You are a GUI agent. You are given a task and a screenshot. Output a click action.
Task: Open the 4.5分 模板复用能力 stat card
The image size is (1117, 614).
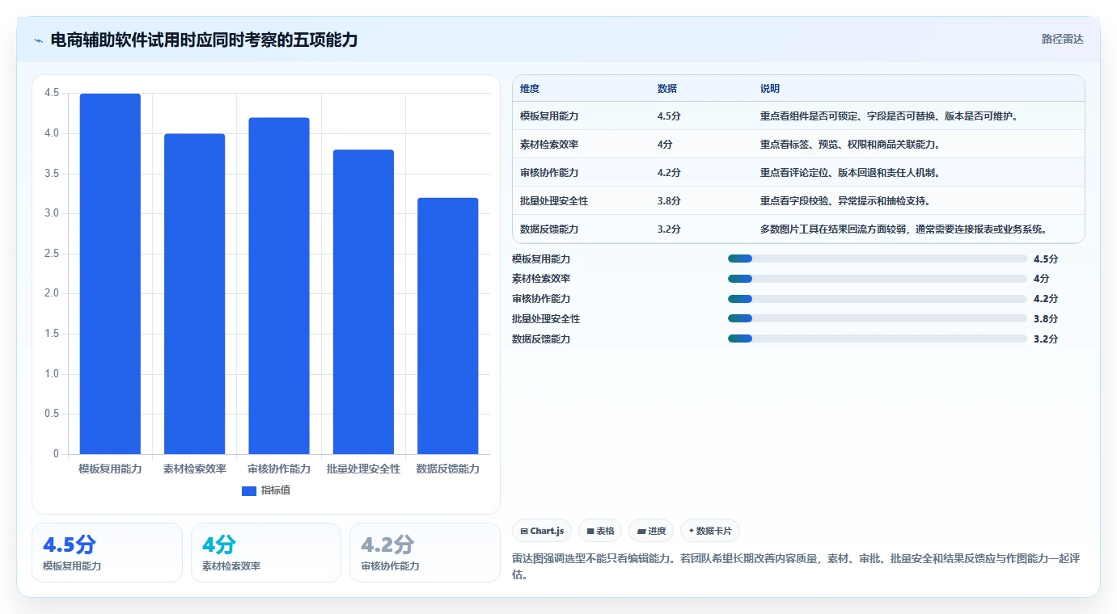point(107,553)
